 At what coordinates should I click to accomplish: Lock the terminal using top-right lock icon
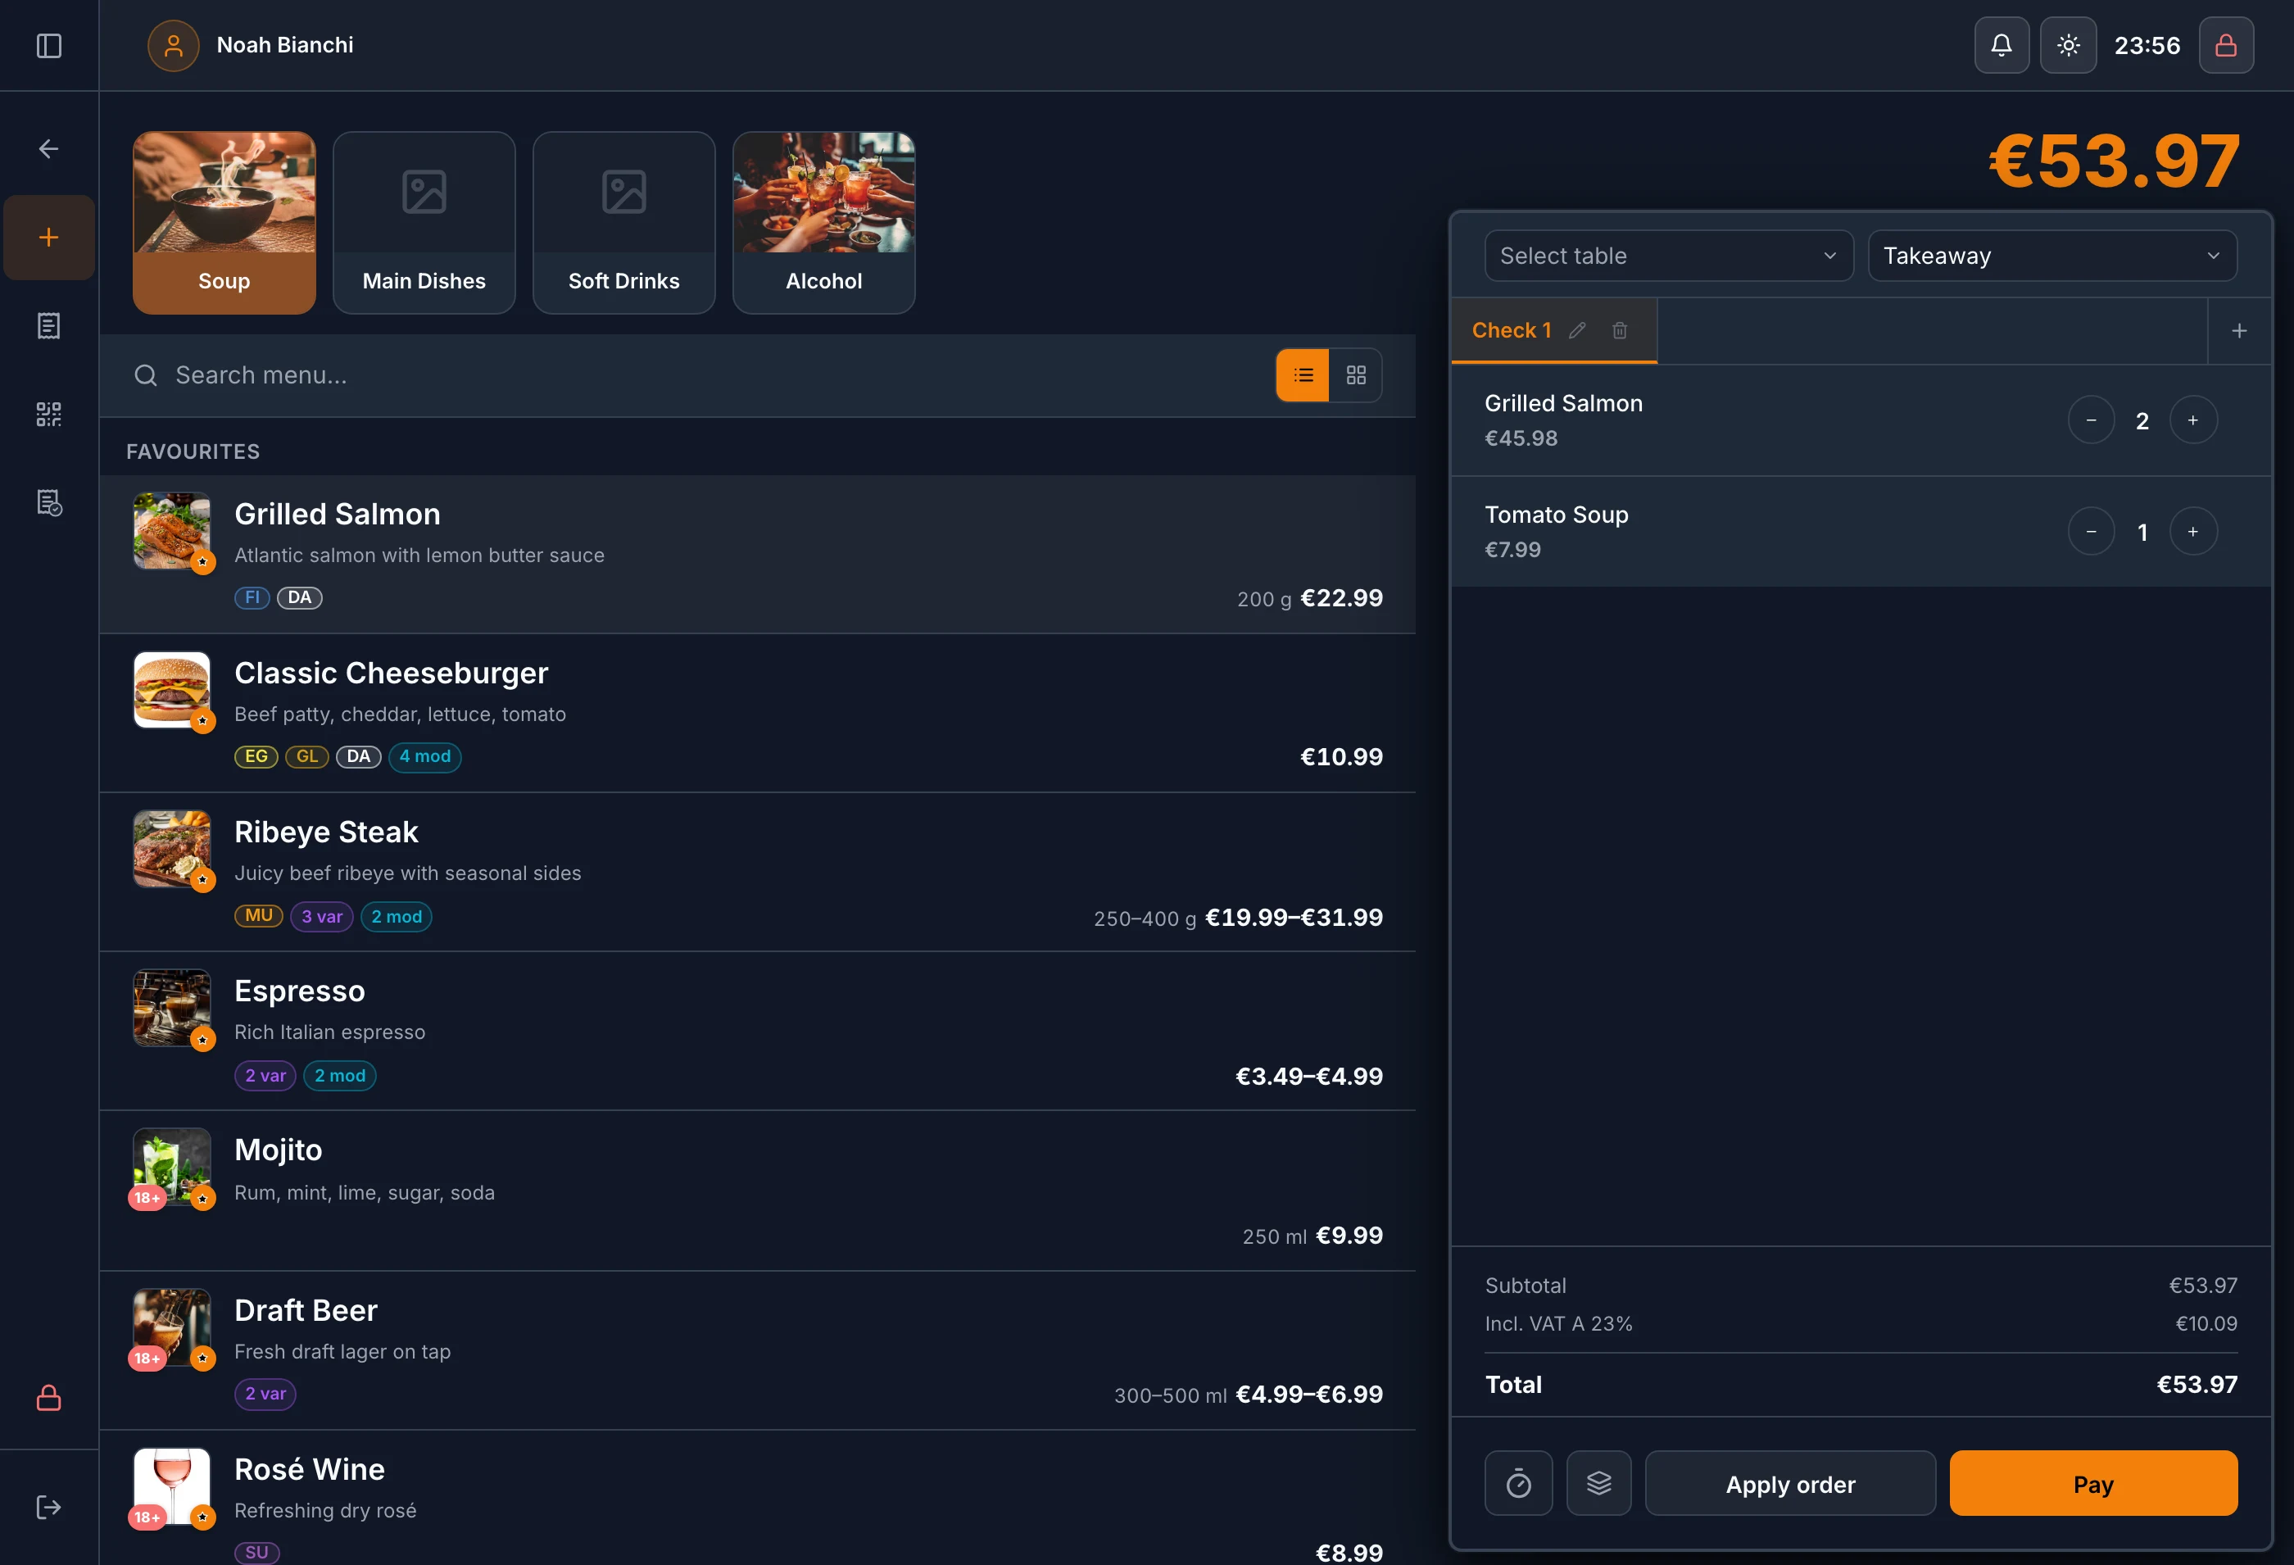click(2225, 45)
